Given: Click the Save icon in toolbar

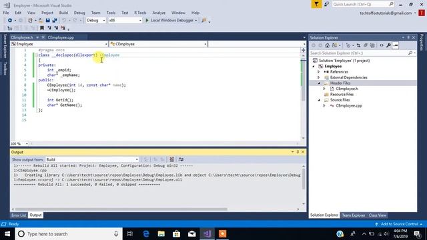Looking at the screenshot, I should 47,21.
